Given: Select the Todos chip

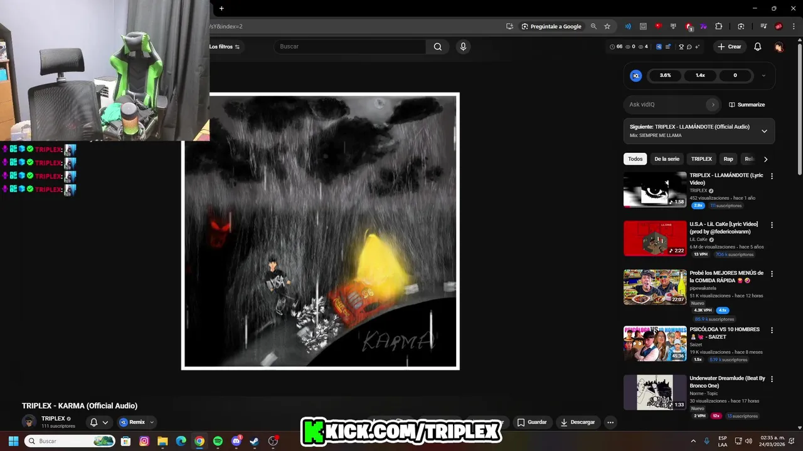Looking at the screenshot, I should pyautogui.click(x=635, y=159).
